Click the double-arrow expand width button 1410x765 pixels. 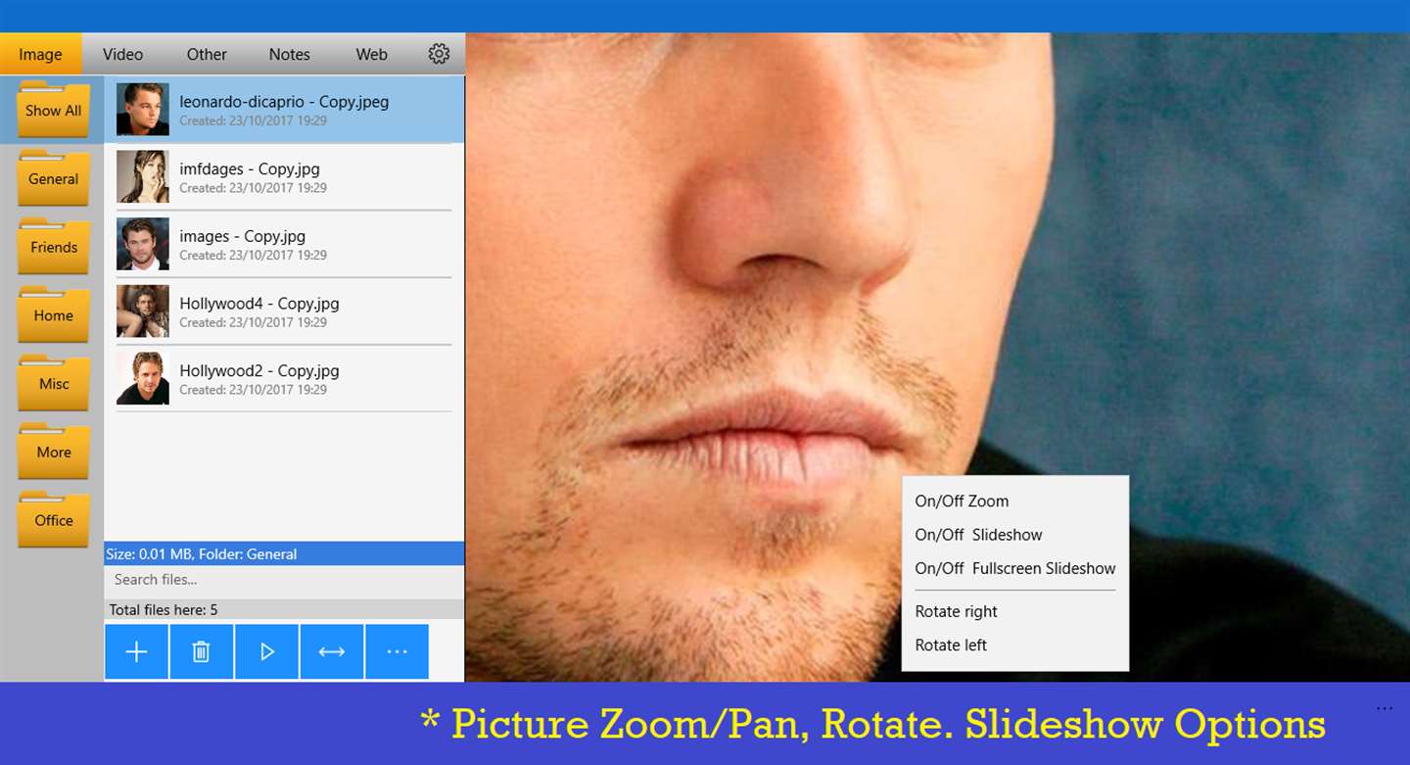click(x=332, y=651)
